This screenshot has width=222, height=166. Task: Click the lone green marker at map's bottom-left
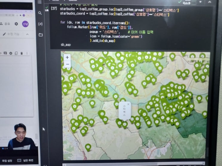coord(88,147)
